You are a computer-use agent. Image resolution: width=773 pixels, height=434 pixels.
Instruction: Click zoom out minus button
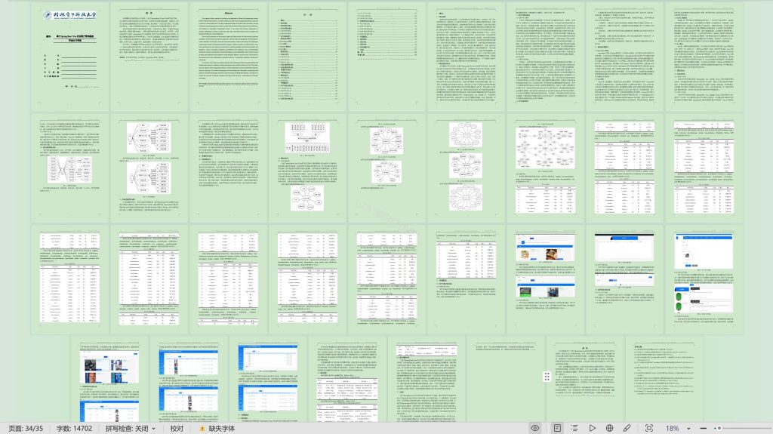click(704, 429)
